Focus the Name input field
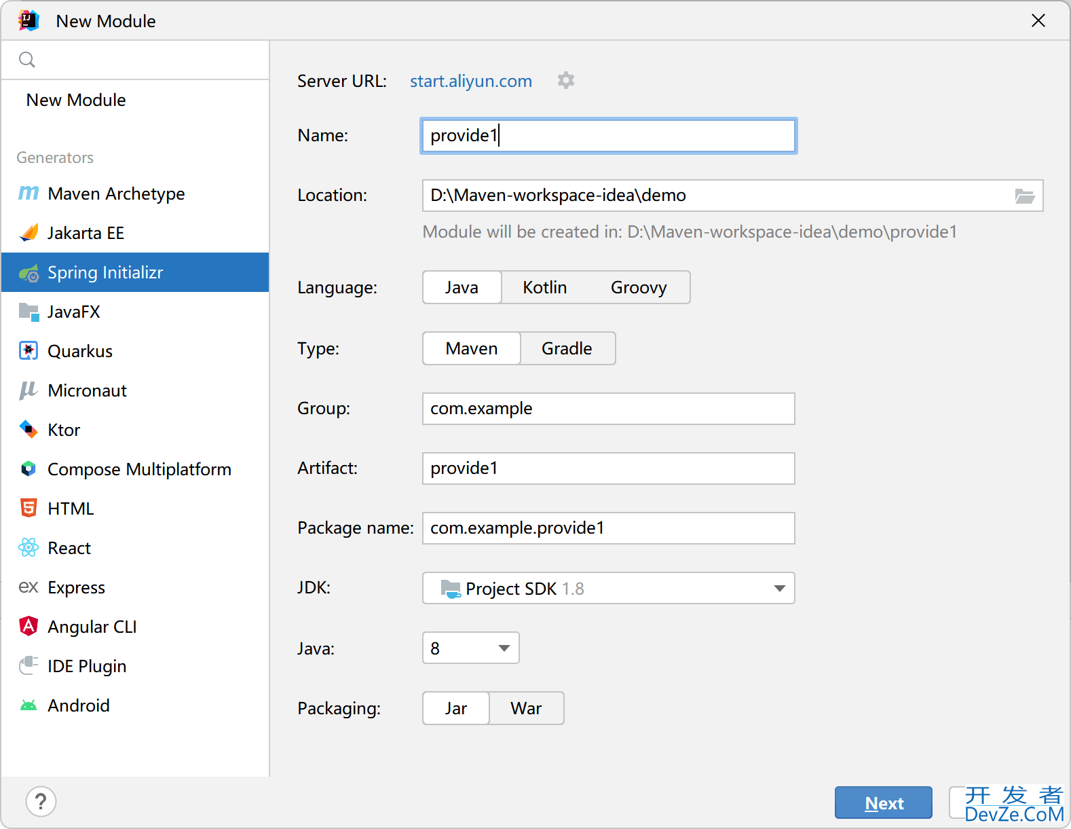 (608, 136)
